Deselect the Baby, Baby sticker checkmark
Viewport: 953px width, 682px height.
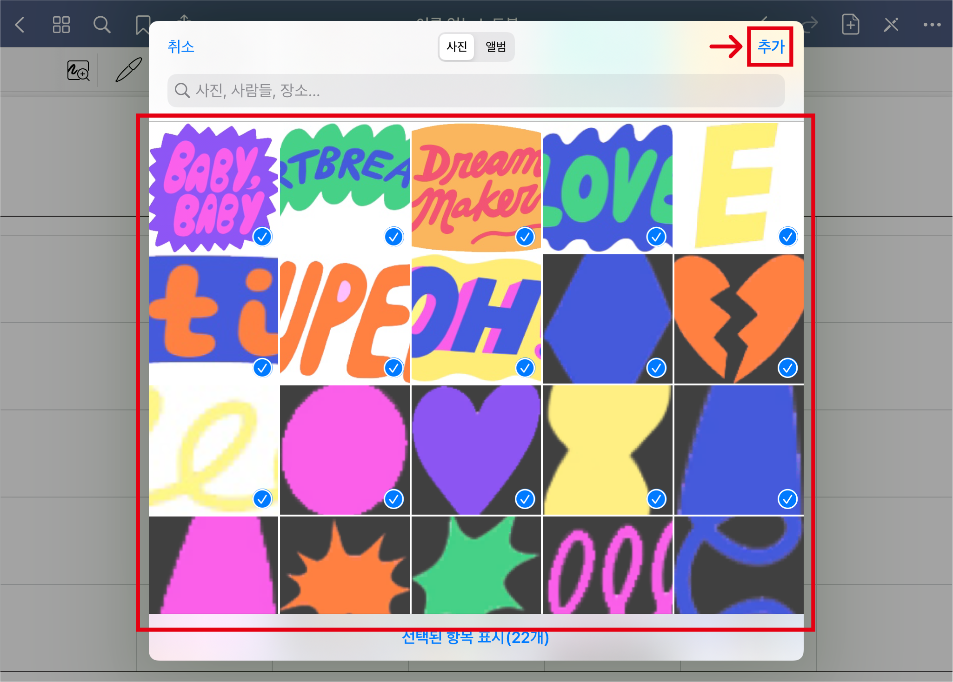(262, 237)
